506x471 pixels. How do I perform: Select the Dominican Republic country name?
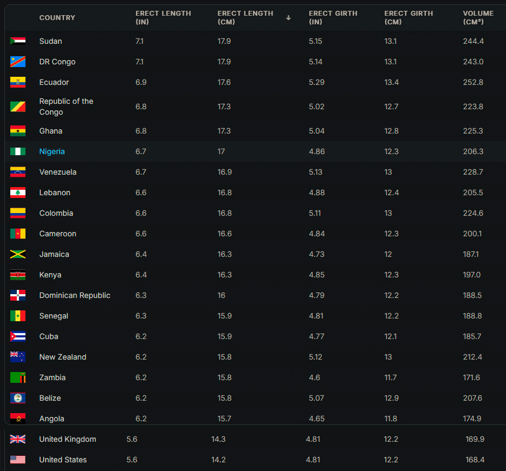pyautogui.click(x=75, y=295)
